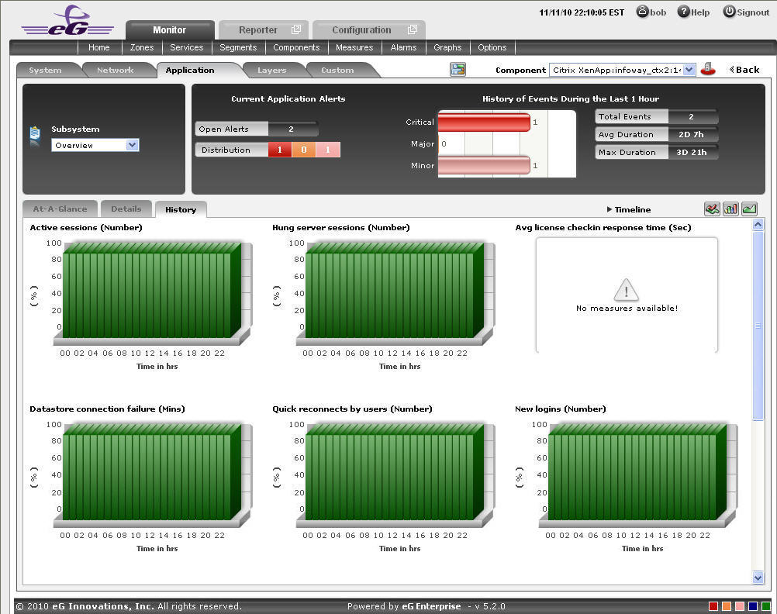Switch to the Layers tab
The width and height of the screenshot is (777, 614).
[271, 71]
